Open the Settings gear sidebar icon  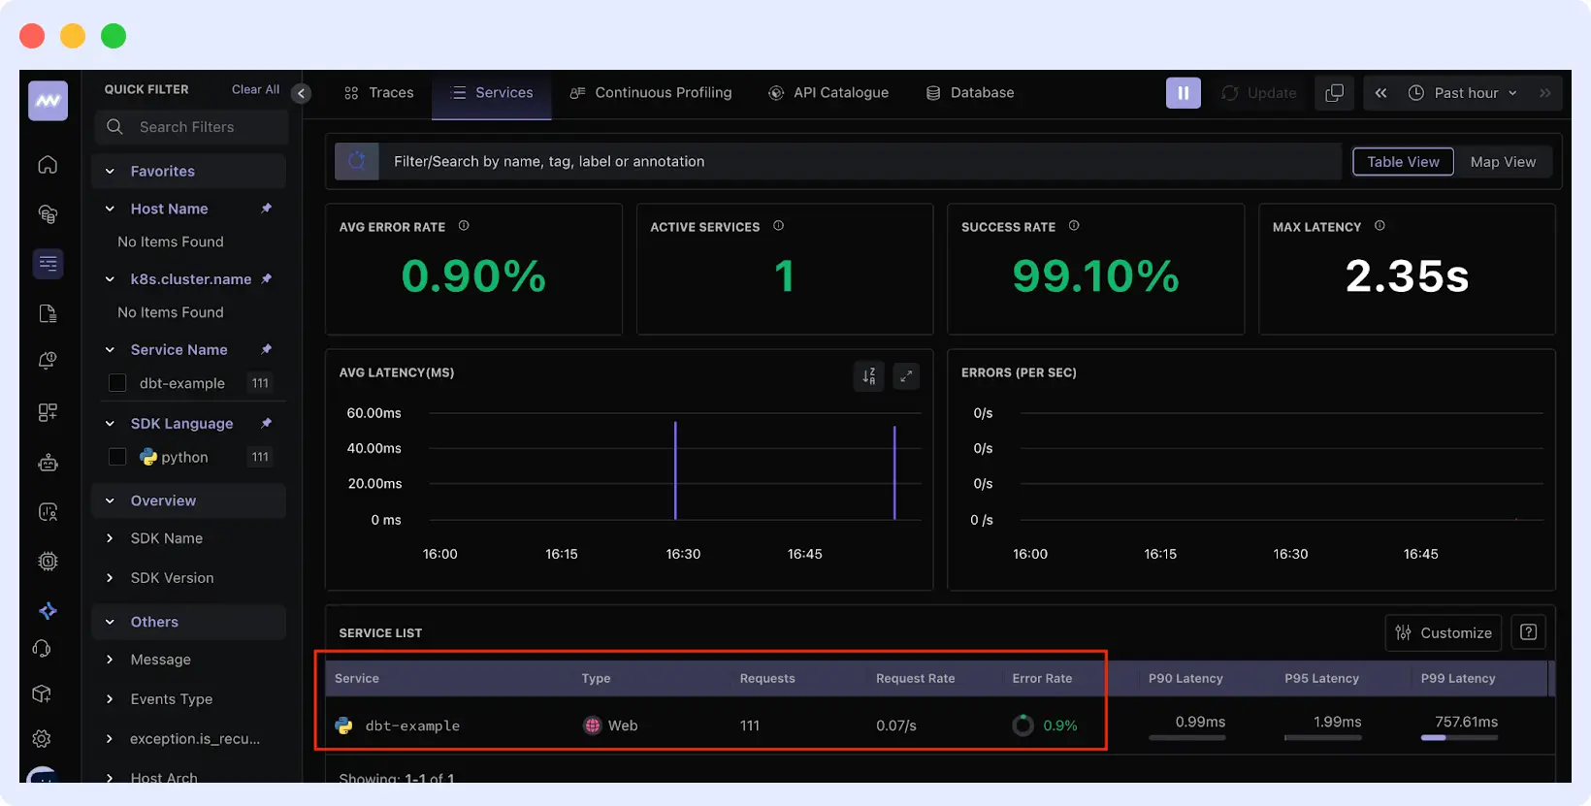[x=42, y=739]
